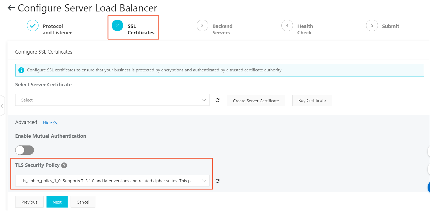Refresh the server certificate list
Screen dimensions: 430x211
218,100
